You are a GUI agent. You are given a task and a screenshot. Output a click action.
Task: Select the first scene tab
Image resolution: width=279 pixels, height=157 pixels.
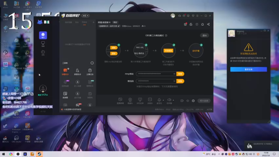click(68, 22)
